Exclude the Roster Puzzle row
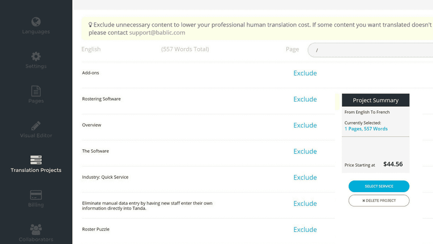This screenshot has width=433, height=244. point(305,229)
